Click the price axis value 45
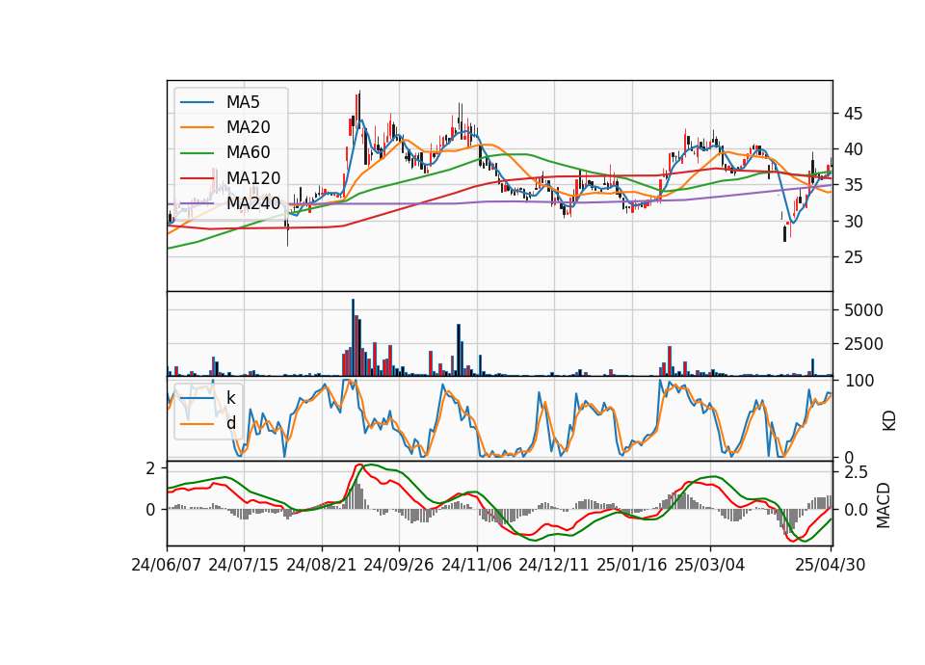The height and width of the screenshot is (665, 925). point(853,114)
